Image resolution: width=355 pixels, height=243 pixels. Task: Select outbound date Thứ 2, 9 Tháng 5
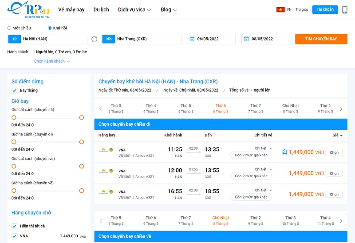pos(325,108)
